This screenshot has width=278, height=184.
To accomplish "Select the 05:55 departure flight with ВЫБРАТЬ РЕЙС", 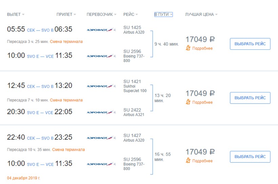I will click(x=250, y=44).
